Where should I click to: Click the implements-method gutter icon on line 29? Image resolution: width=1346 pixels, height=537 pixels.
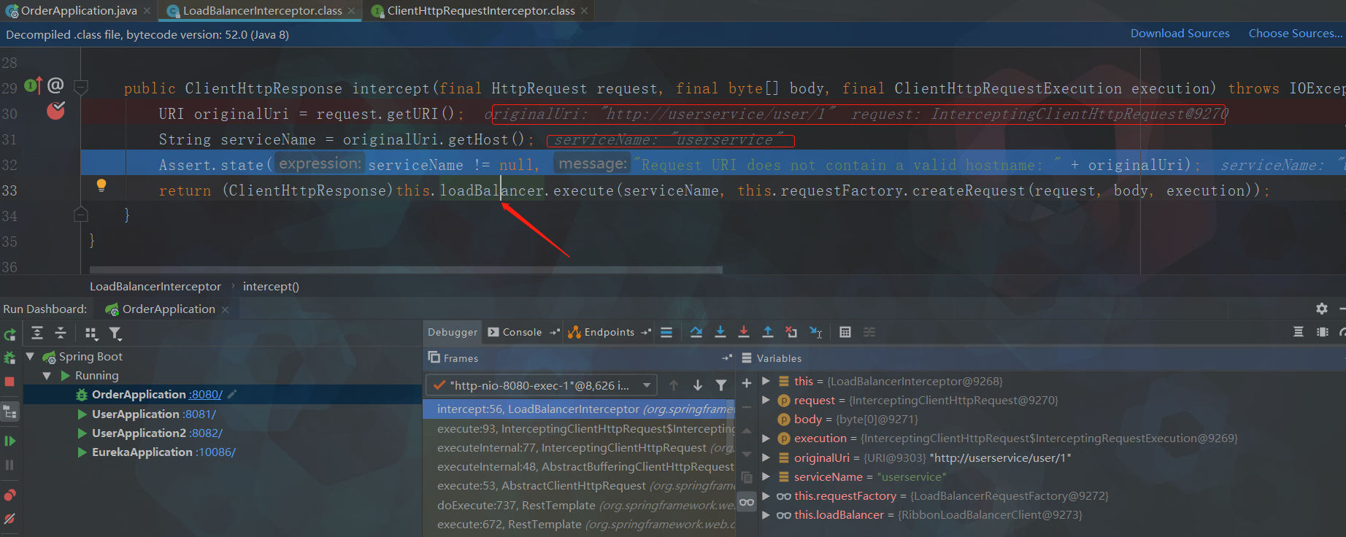tap(34, 85)
